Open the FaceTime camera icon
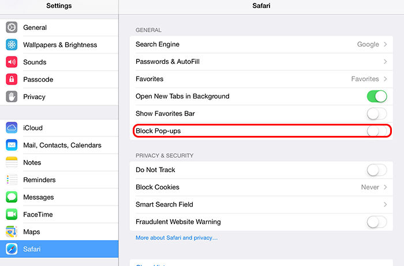404x266 pixels. click(12, 214)
